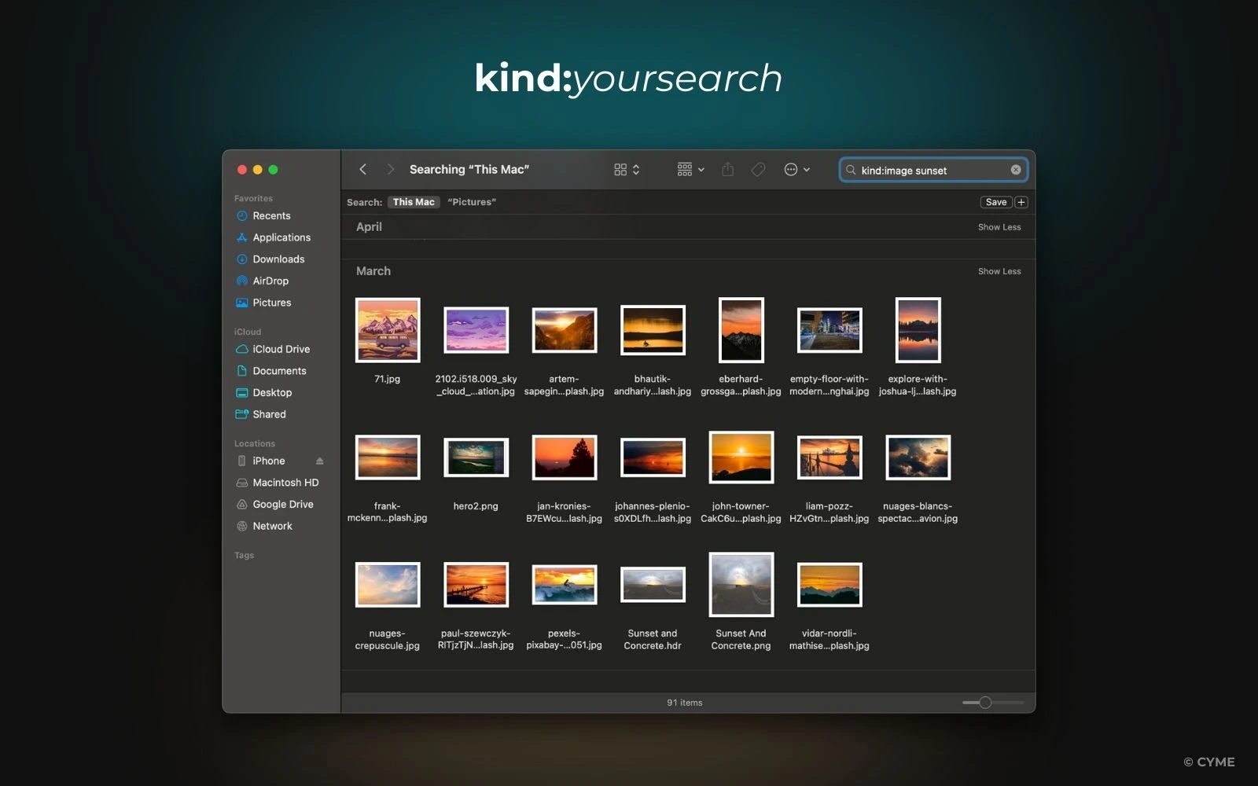
Task: Eject the iPhone device
Action: [x=320, y=461]
